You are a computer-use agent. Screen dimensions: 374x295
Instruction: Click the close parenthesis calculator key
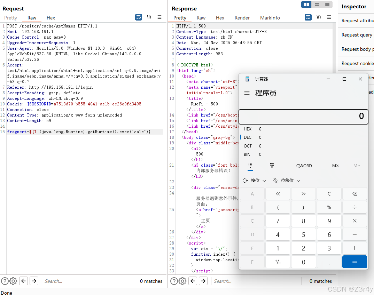[x=303, y=207]
